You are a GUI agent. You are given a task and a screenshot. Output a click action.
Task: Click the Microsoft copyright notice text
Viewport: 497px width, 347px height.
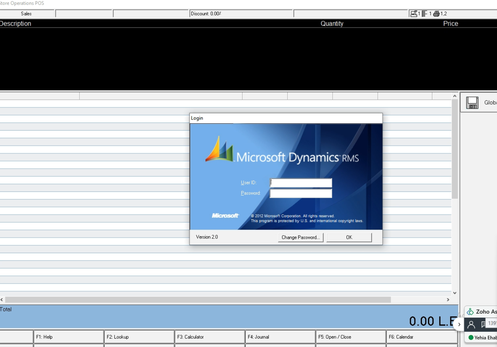307,219
